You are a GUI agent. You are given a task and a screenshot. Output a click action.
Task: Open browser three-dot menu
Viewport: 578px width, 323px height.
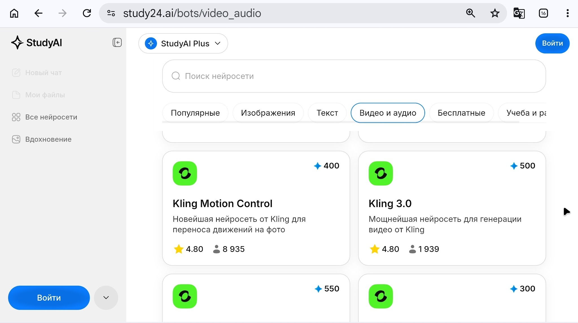568,13
